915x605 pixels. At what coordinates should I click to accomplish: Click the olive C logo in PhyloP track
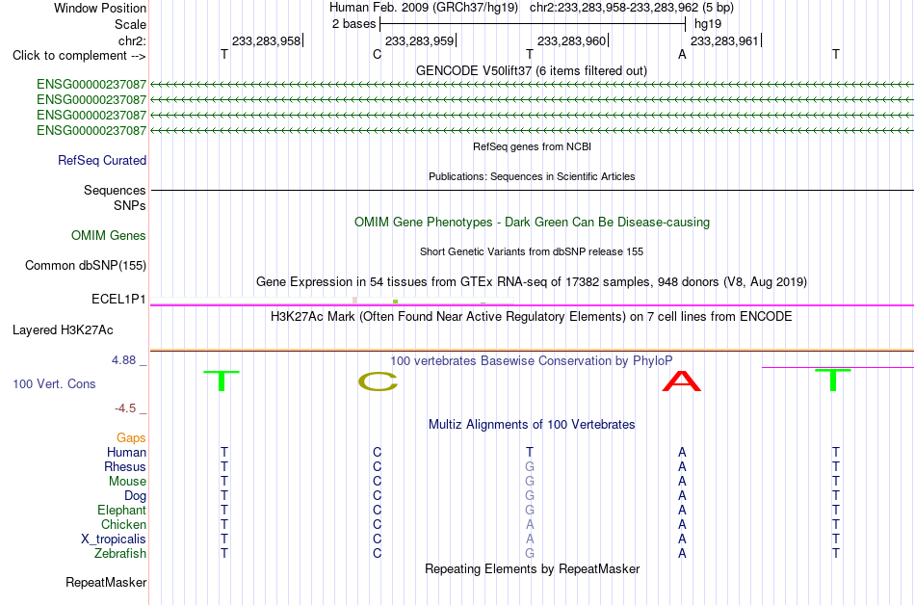[378, 381]
